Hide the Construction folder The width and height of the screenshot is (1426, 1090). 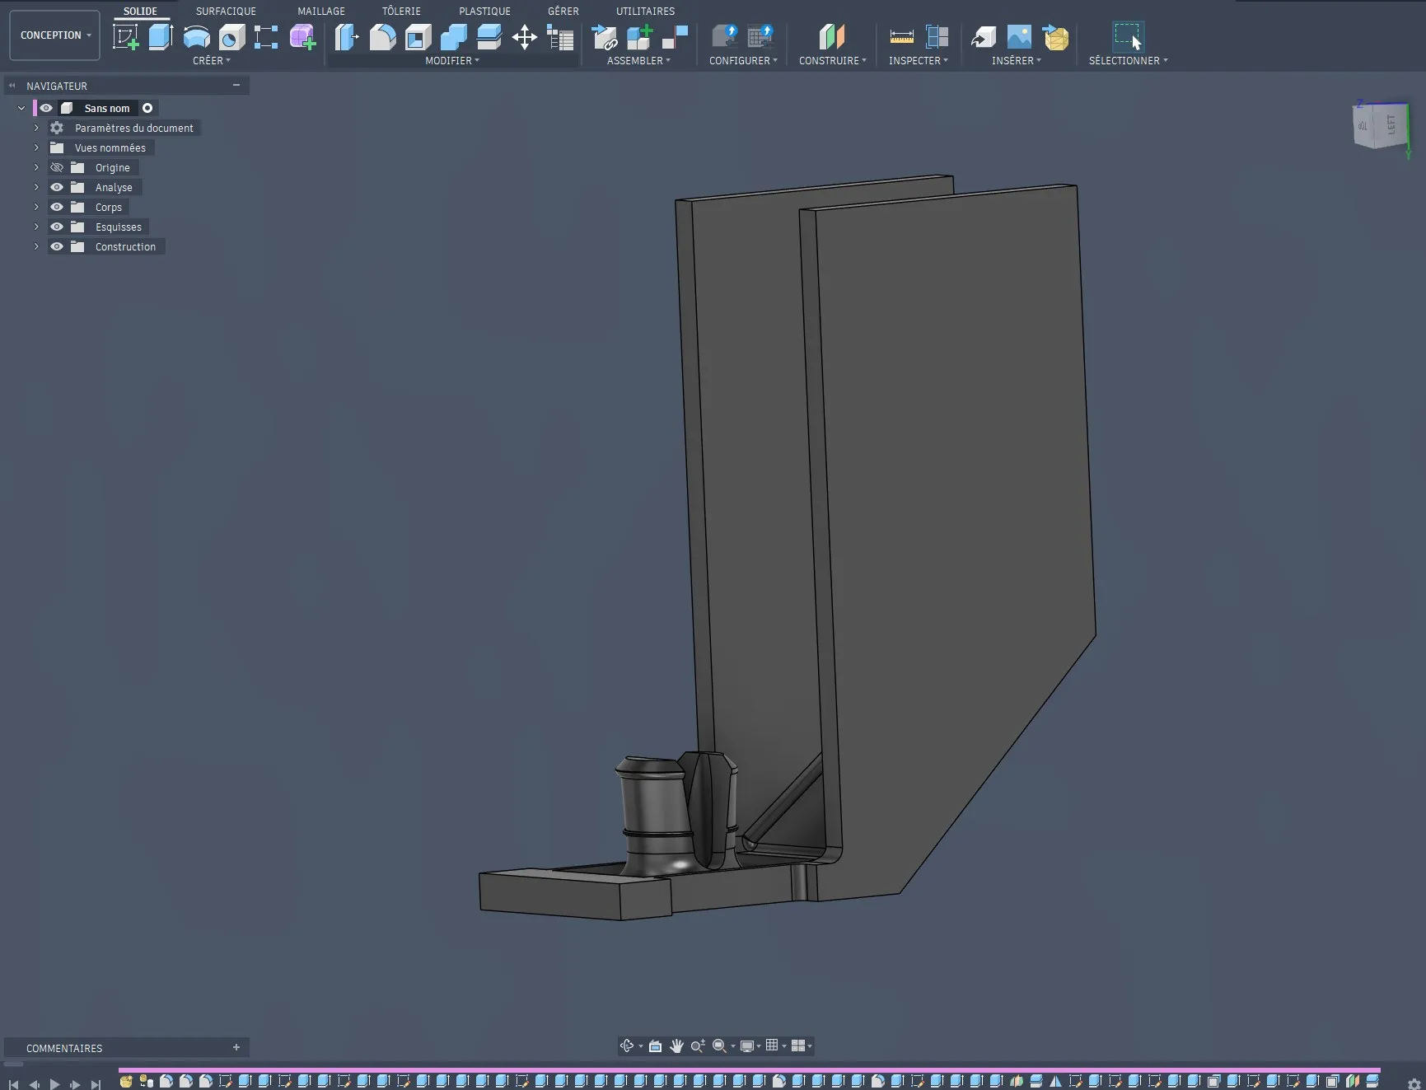[x=57, y=246]
